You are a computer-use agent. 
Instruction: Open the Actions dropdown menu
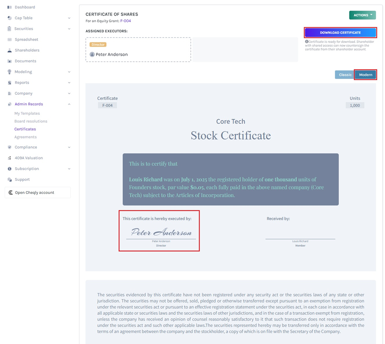click(362, 15)
